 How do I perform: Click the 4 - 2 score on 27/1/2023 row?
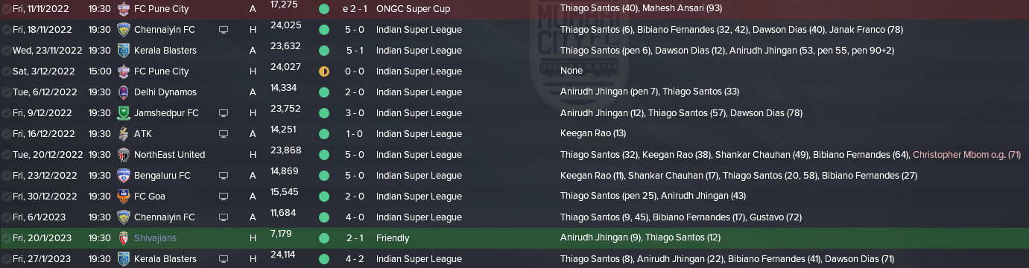[x=354, y=259]
